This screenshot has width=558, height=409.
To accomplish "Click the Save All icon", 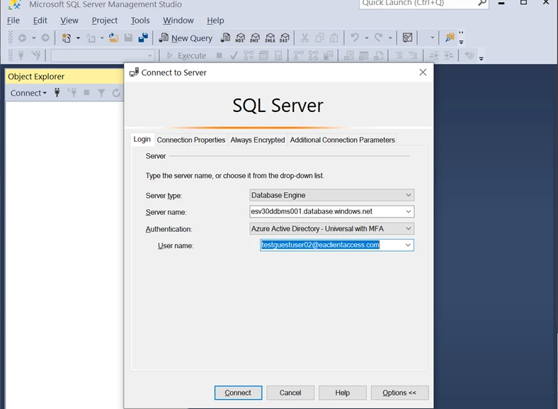I will click(143, 38).
